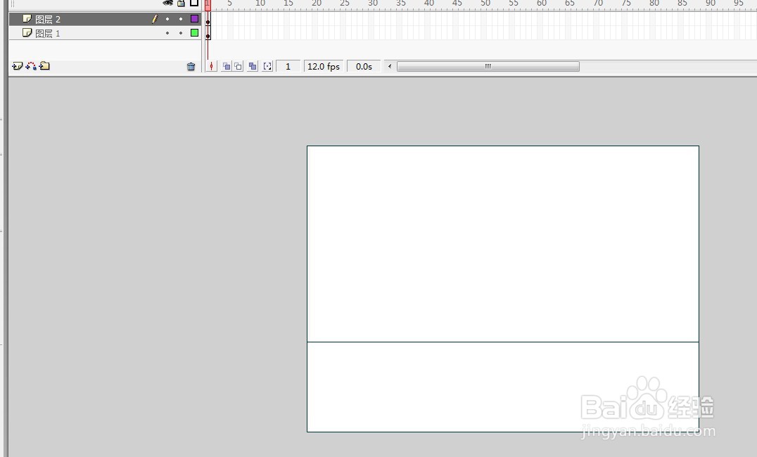This screenshot has width=757, height=457.
Task: Click Edit Multiple Frames button
Action: pyautogui.click(x=253, y=67)
